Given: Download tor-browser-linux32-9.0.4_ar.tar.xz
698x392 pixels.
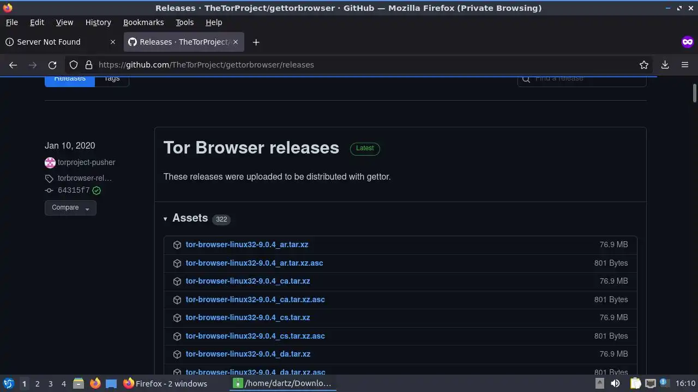Looking at the screenshot, I should coord(247,245).
